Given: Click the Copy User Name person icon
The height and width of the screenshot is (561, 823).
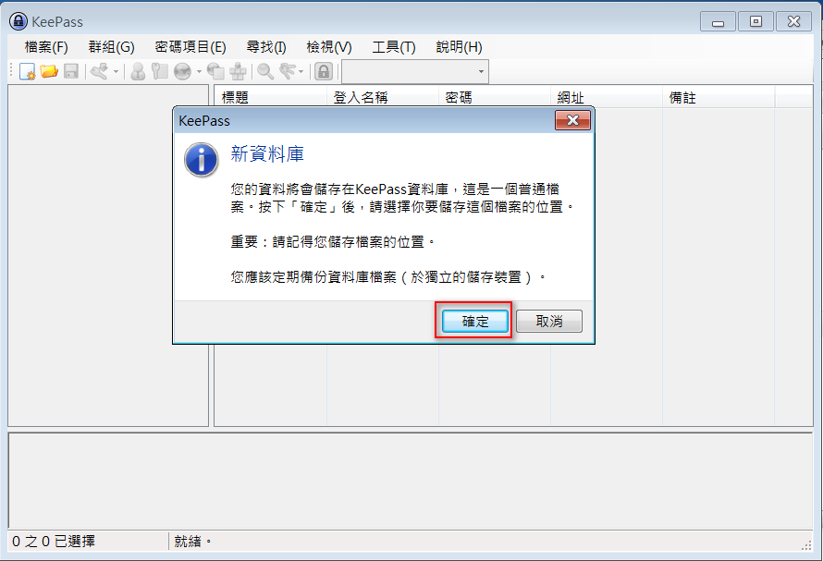Looking at the screenshot, I should pos(138,71).
